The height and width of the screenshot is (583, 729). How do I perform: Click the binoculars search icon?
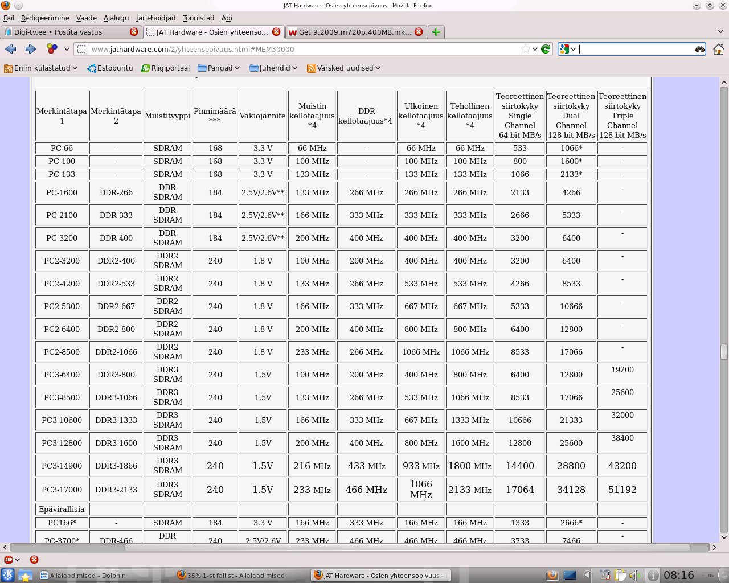tap(699, 49)
